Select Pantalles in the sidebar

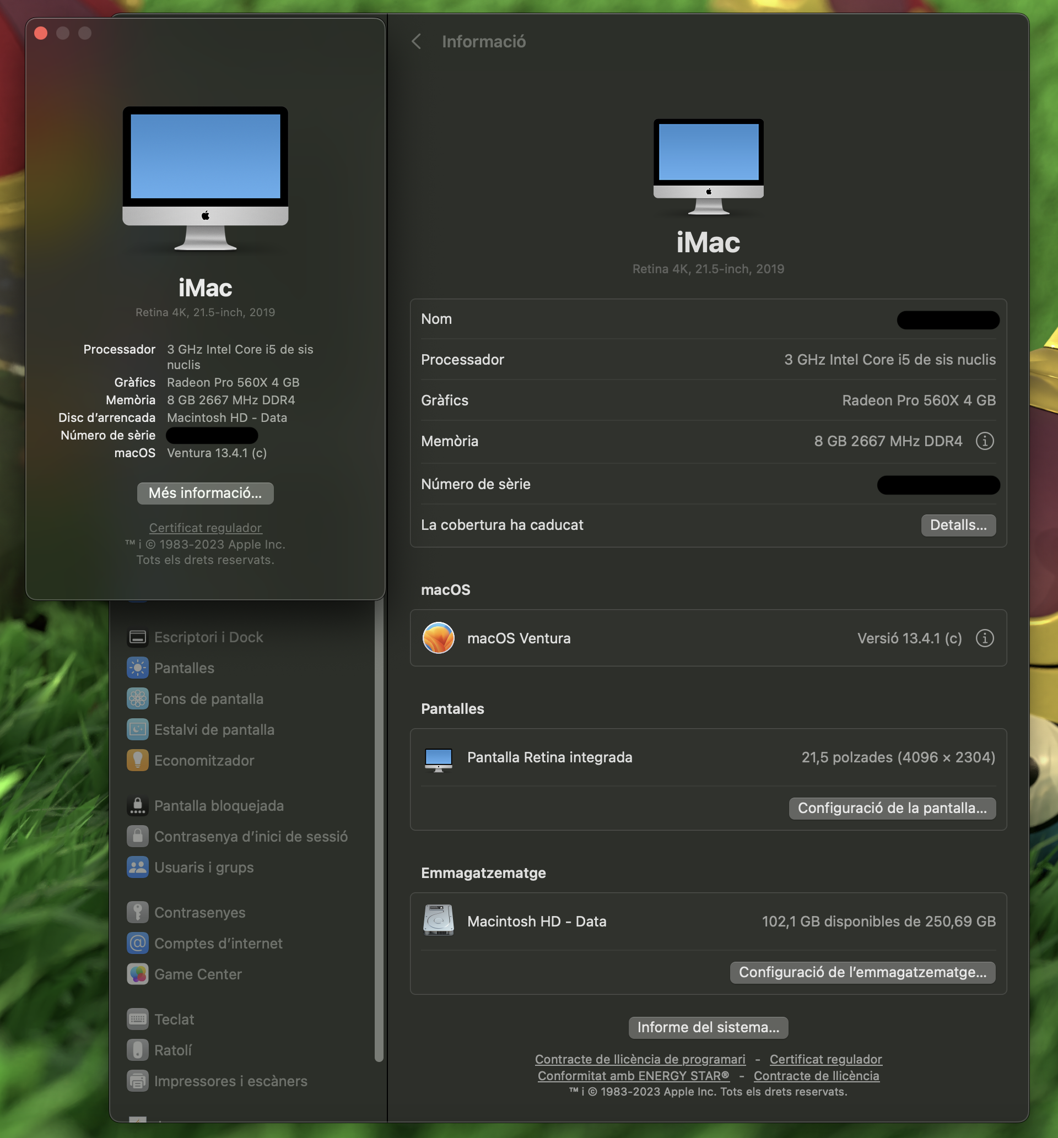pyautogui.click(x=185, y=668)
